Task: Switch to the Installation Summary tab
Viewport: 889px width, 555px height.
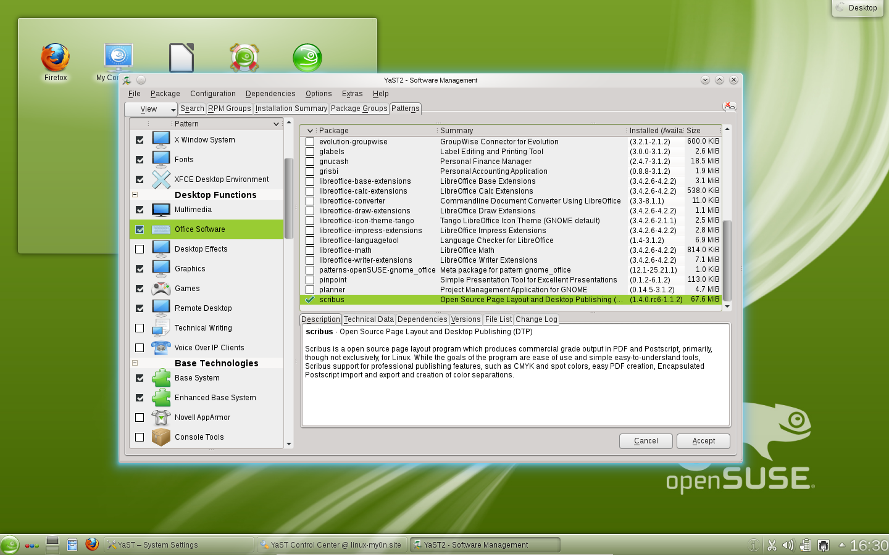Action: click(x=291, y=109)
